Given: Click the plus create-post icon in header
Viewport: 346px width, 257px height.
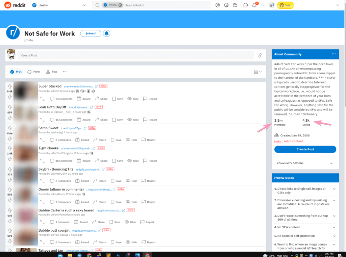Looking at the screenshot, I should (263, 5).
